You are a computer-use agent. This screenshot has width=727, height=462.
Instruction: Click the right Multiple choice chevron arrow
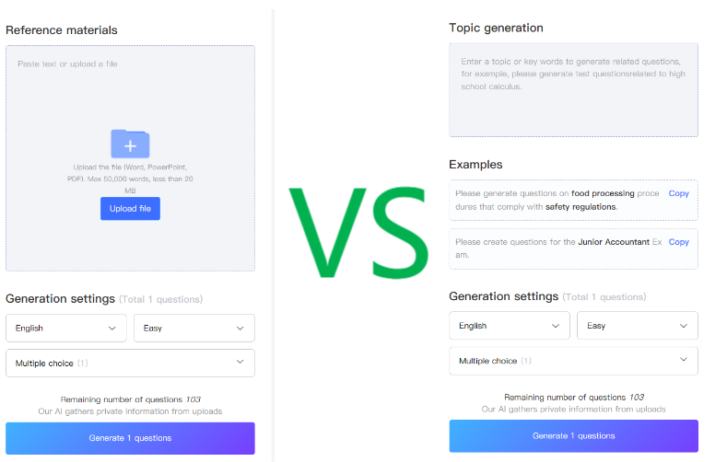pos(684,360)
